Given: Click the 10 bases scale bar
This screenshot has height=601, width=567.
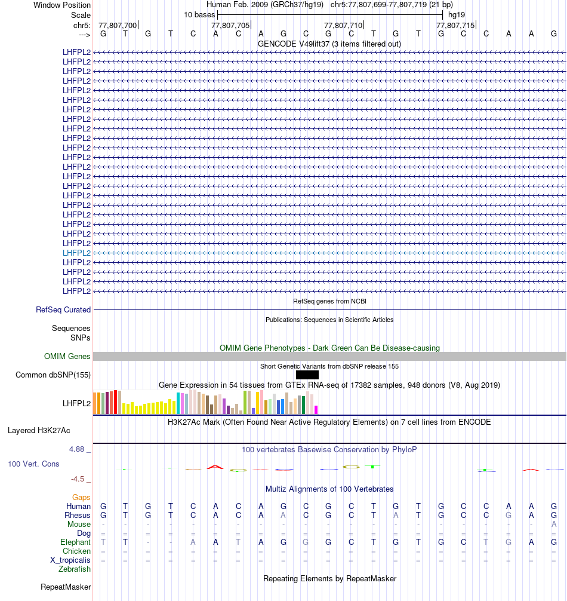Looking at the screenshot, I should tap(330, 15).
